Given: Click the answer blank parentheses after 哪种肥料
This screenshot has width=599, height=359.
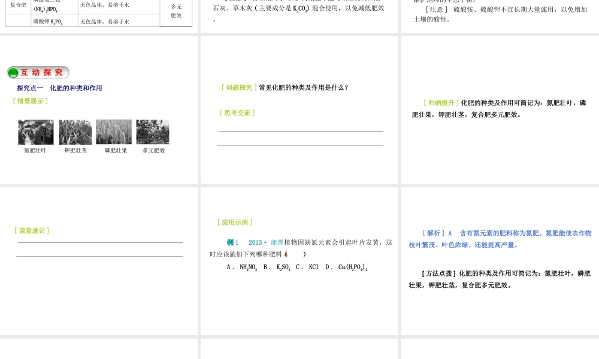Looking at the screenshot, I should coord(295,254).
